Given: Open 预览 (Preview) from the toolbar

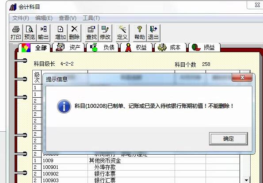Looking at the screenshot, I should pos(30,33).
